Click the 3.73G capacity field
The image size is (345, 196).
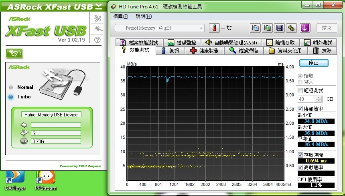56,141
